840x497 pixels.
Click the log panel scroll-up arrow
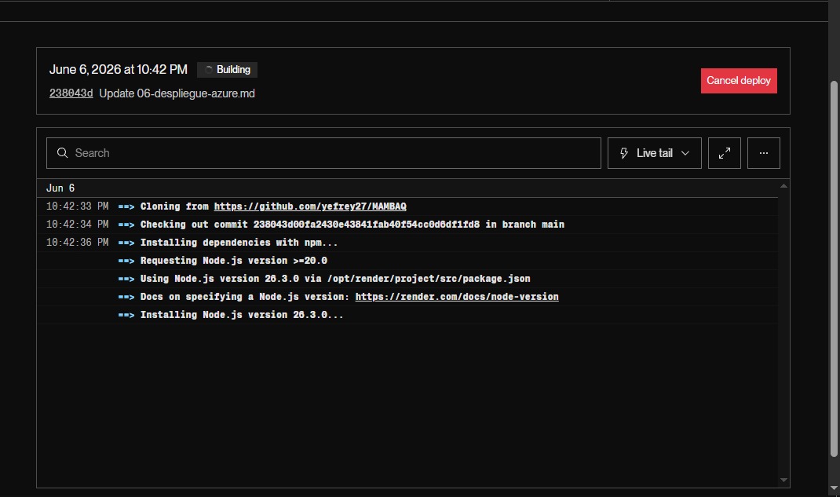pos(783,186)
